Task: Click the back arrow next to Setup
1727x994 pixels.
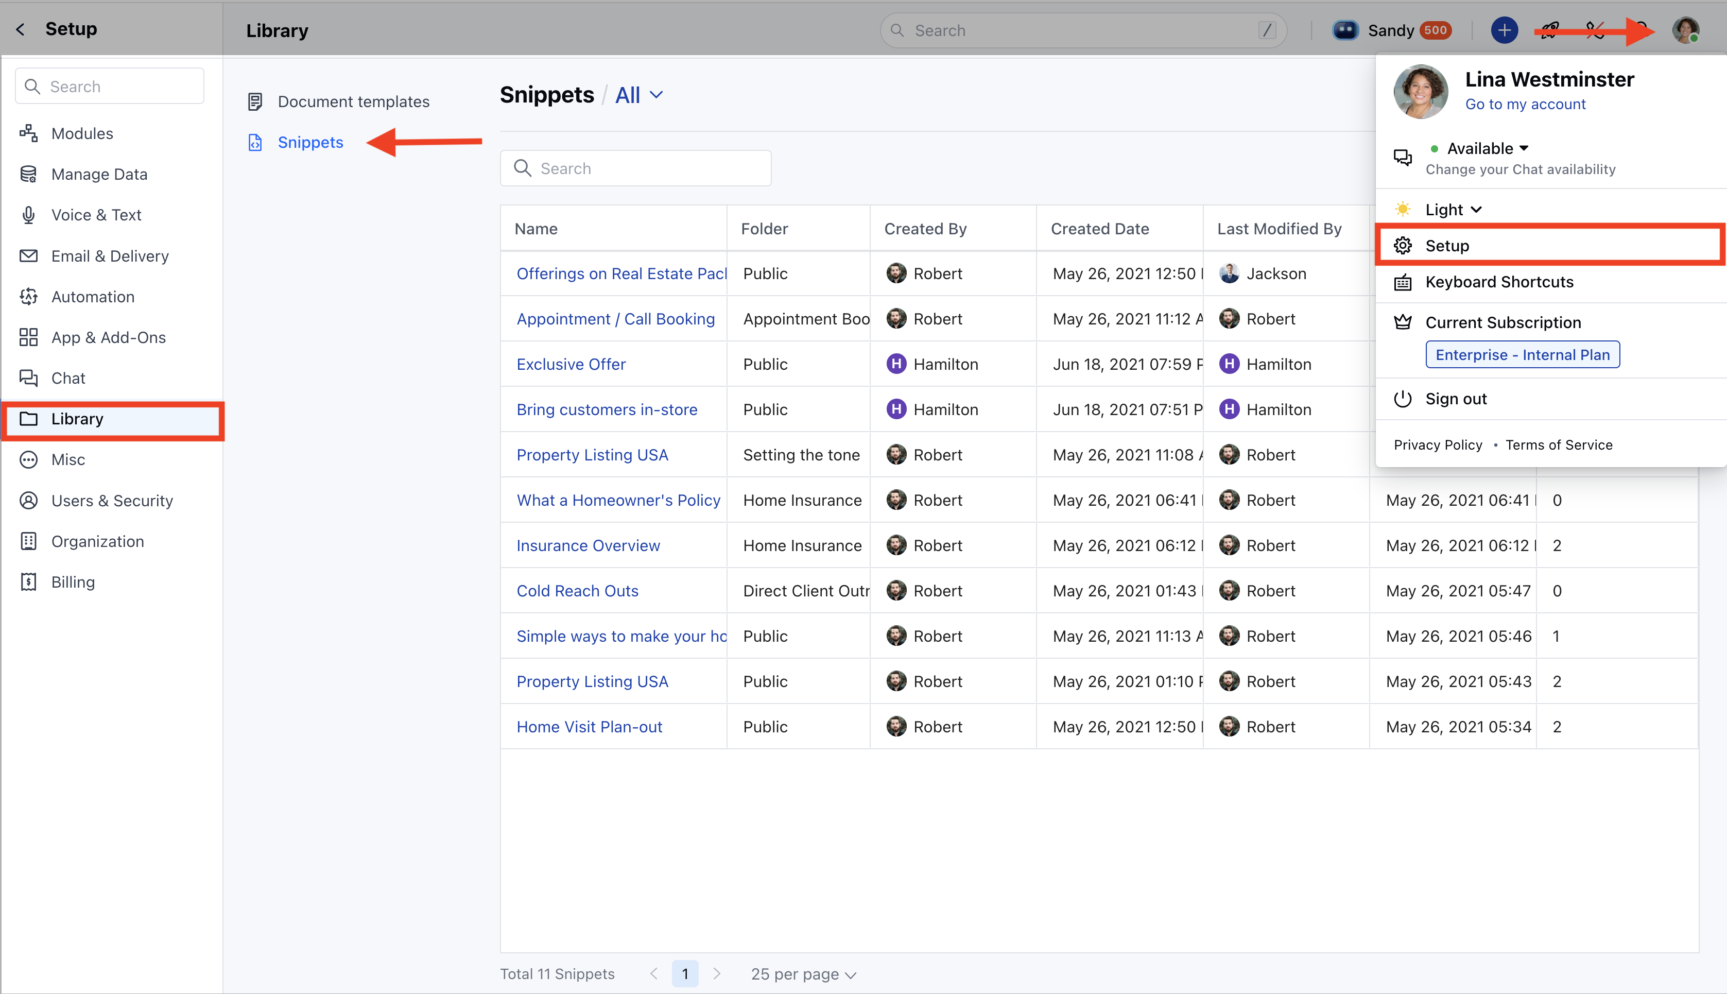Action: click(x=21, y=29)
